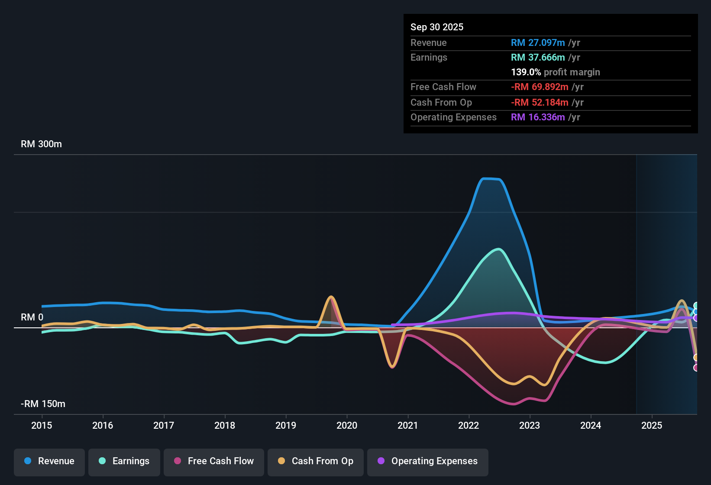
Task: Click the orange Cash From Op legend dot
Action: (x=281, y=461)
